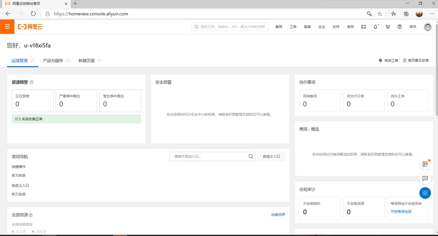Viewport: 438px width, 236px height.
Task: Open the 企业 menu
Action: (x=322, y=27)
